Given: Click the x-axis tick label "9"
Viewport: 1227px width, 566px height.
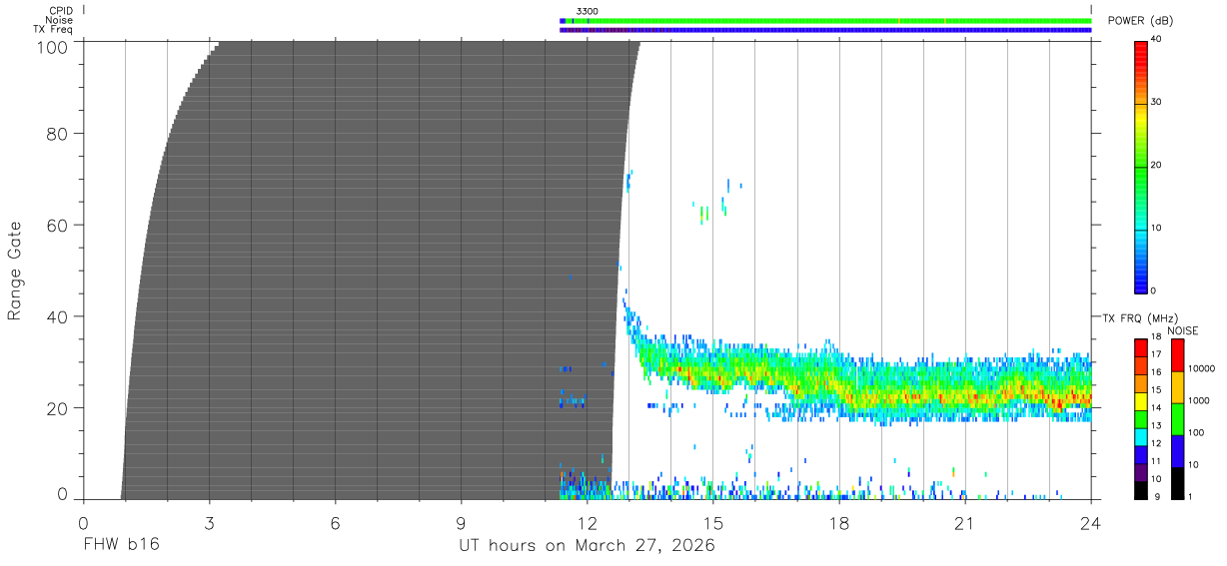Looking at the screenshot, I should tap(461, 522).
